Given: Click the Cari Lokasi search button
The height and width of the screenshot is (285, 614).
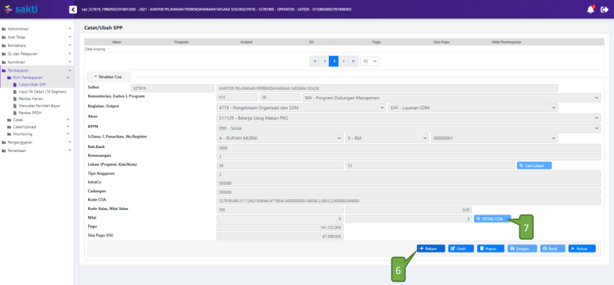Looking at the screenshot, I should pyautogui.click(x=534, y=166).
